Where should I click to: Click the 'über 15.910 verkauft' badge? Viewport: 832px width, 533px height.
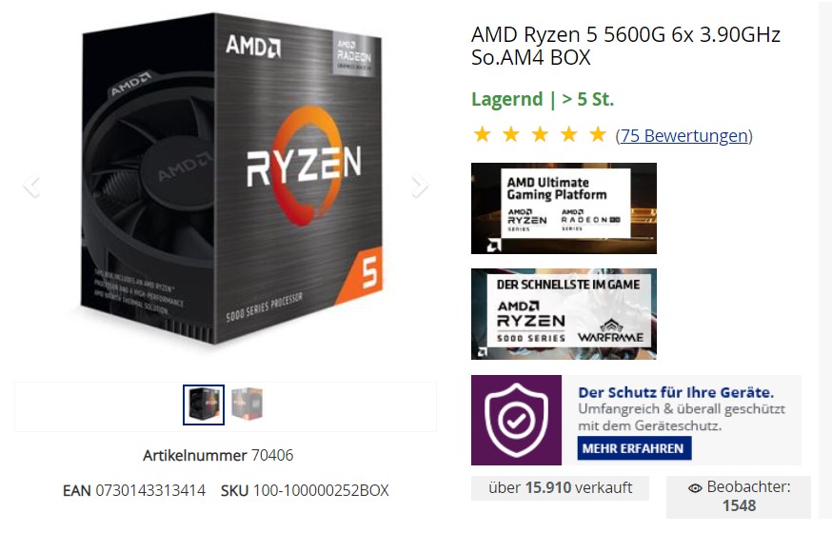pyautogui.click(x=560, y=488)
